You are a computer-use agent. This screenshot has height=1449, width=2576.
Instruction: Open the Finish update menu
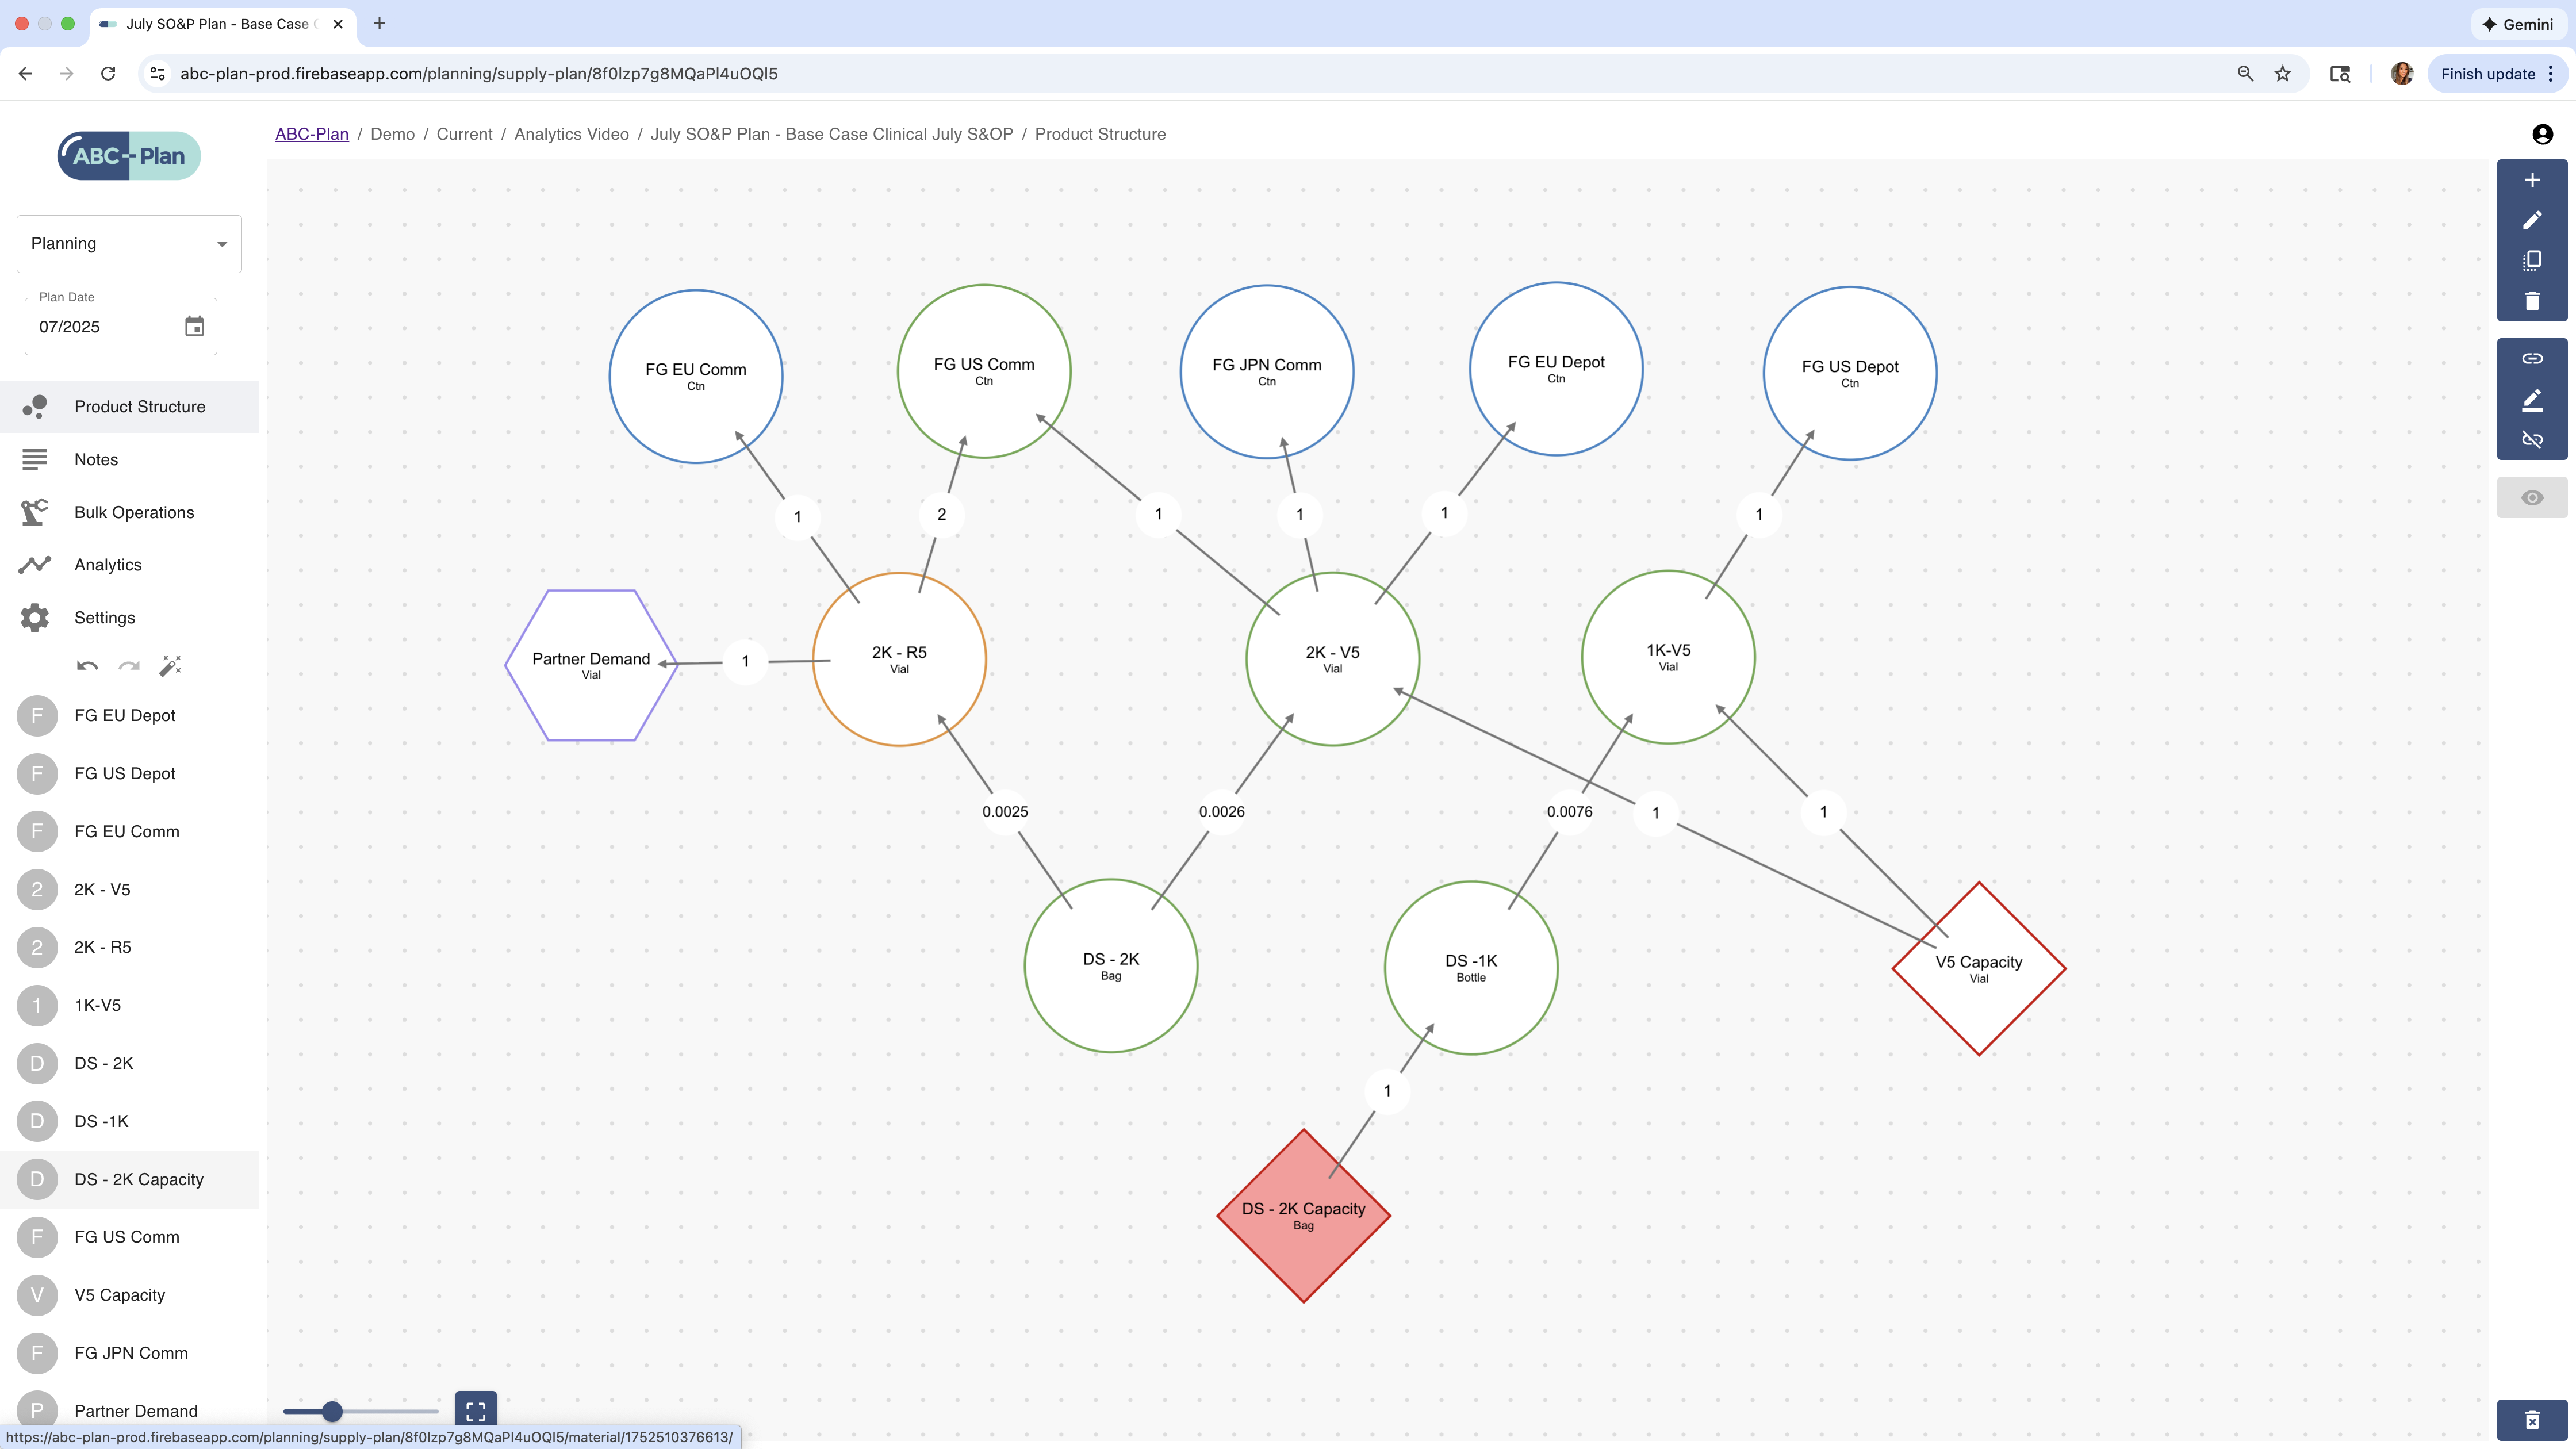tap(2497, 74)
